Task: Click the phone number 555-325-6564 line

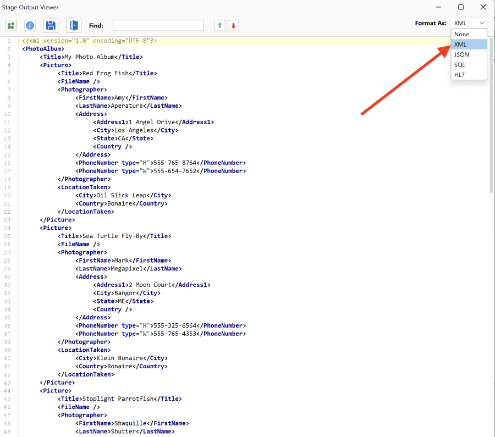Action: point(161,325)
